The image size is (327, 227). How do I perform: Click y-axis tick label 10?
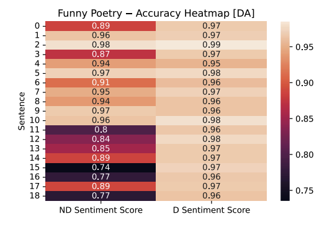tap(34, 120)
